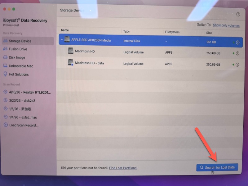Sort by the Name column header
The height and width of the screenshot is (186, 248).
[65, 30]
